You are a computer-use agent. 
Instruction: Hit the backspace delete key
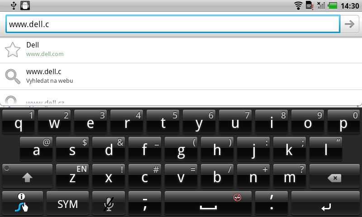coord(334,176)
